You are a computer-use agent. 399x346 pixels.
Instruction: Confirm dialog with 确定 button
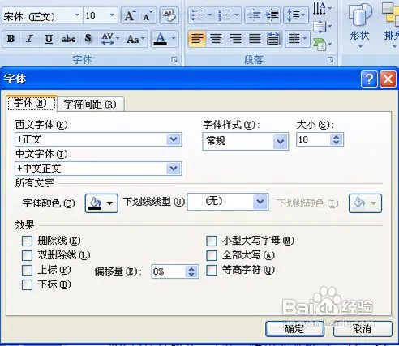pyautogui.click(x=294, y=329)
